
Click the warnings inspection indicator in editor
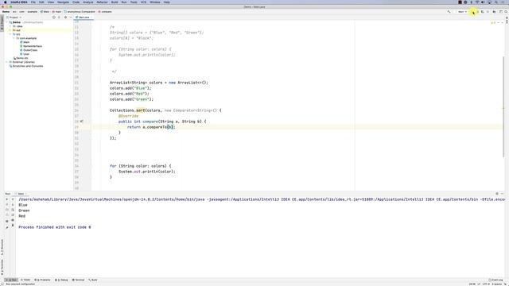493,23
